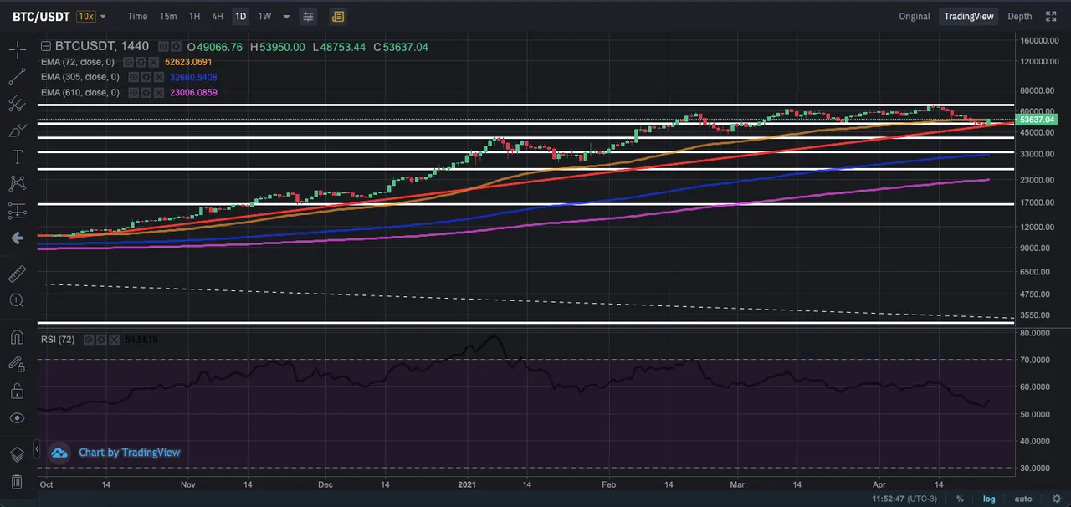This screenshot has height=507, width=1071.
Task: Hide the EMA 610 indicator
Action: point(133,92)
